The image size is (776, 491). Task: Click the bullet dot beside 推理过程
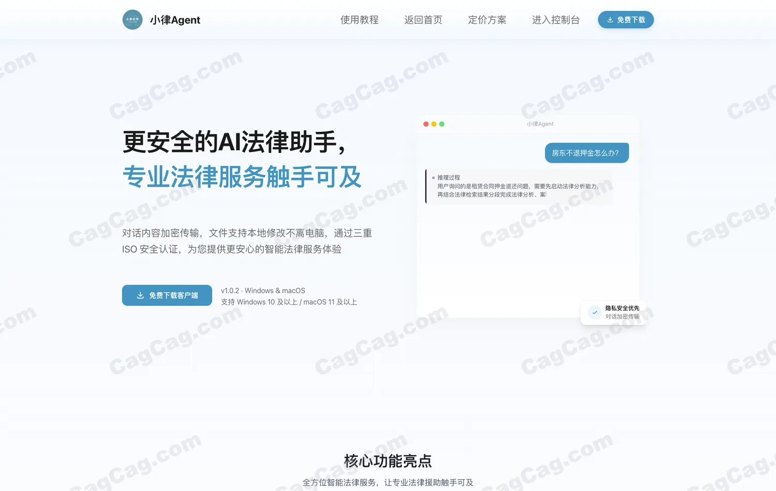(434, 178)
